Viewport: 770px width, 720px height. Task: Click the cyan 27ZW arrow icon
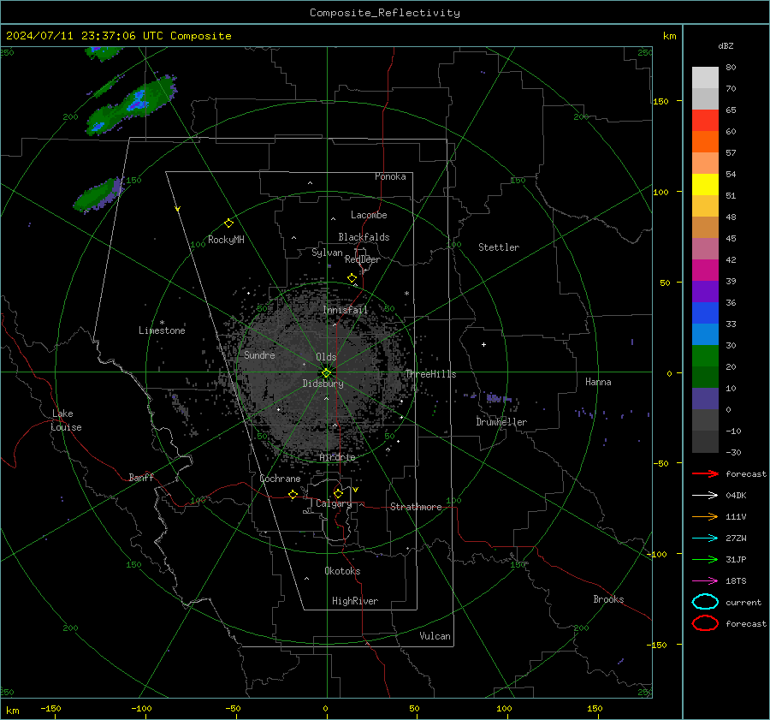click(x=705, y=539)
